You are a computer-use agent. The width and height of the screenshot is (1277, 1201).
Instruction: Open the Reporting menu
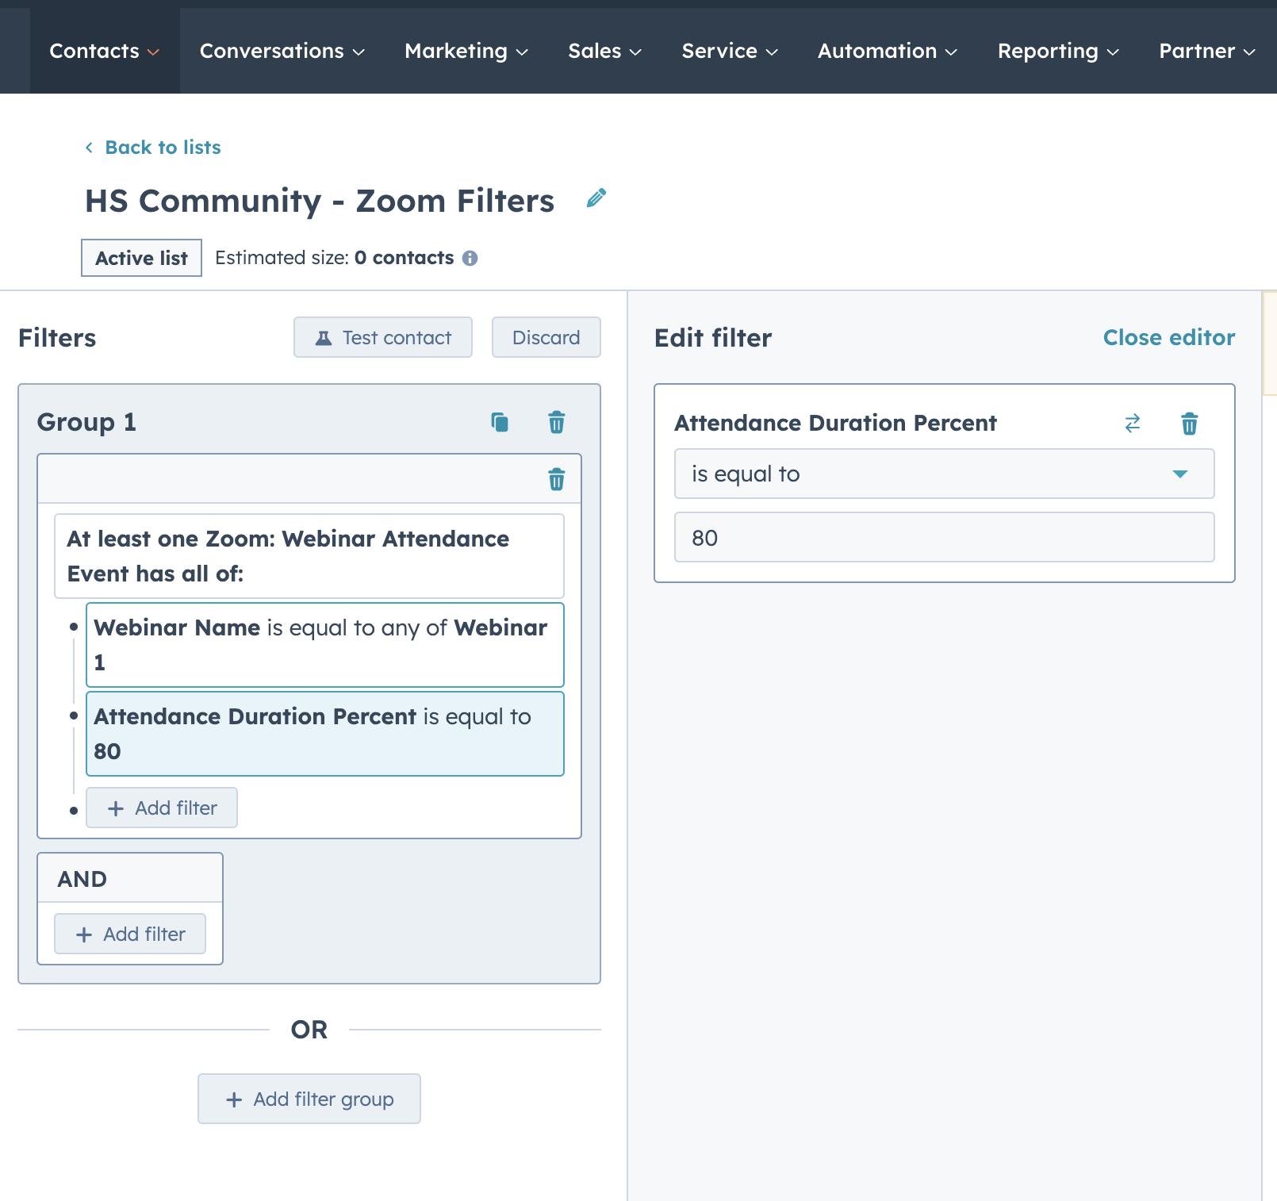(x=1057, y=51)
